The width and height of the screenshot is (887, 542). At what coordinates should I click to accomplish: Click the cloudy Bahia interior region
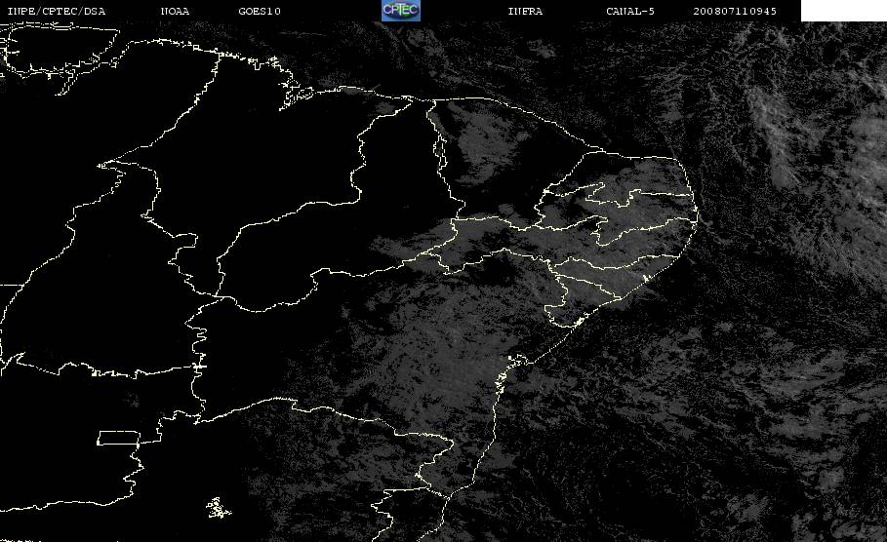(x=430, y=350)
